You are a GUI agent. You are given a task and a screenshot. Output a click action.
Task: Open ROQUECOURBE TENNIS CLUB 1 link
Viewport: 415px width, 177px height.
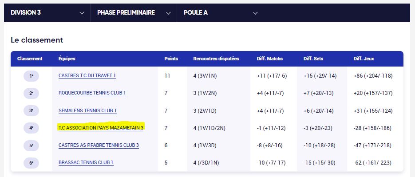(92, 93)
